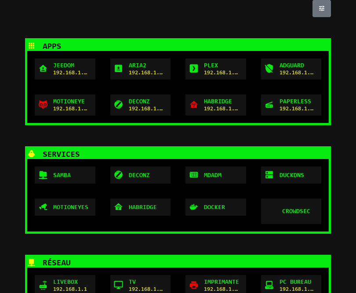Select the CROWDSEC service card
356x293 pixels.
tap(291, 211)
